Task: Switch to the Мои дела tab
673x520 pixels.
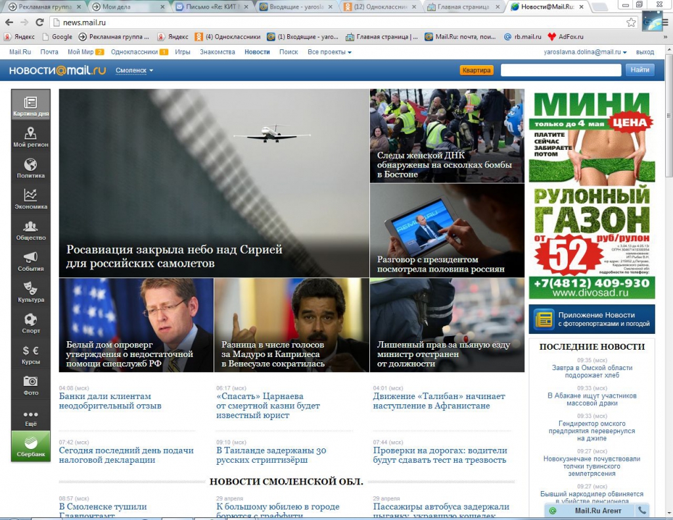Action: (128, 7)
